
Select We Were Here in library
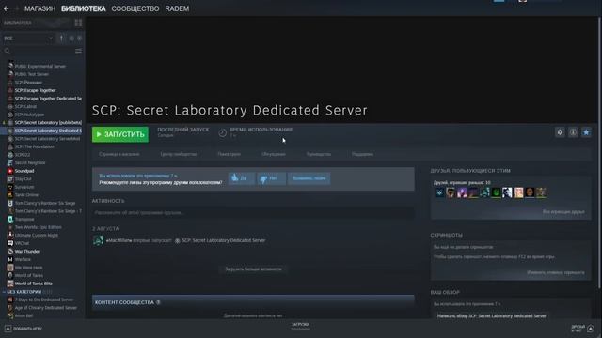[29, 268]
